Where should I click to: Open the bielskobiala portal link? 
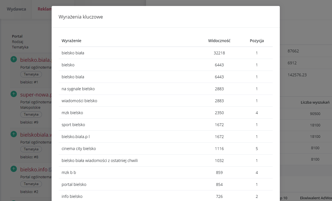click(x=36, y=135)
